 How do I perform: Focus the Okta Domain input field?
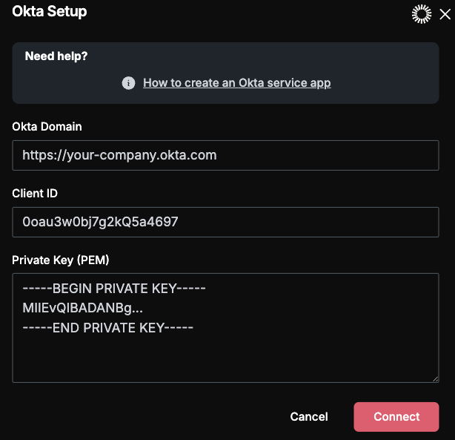[225, 156]
